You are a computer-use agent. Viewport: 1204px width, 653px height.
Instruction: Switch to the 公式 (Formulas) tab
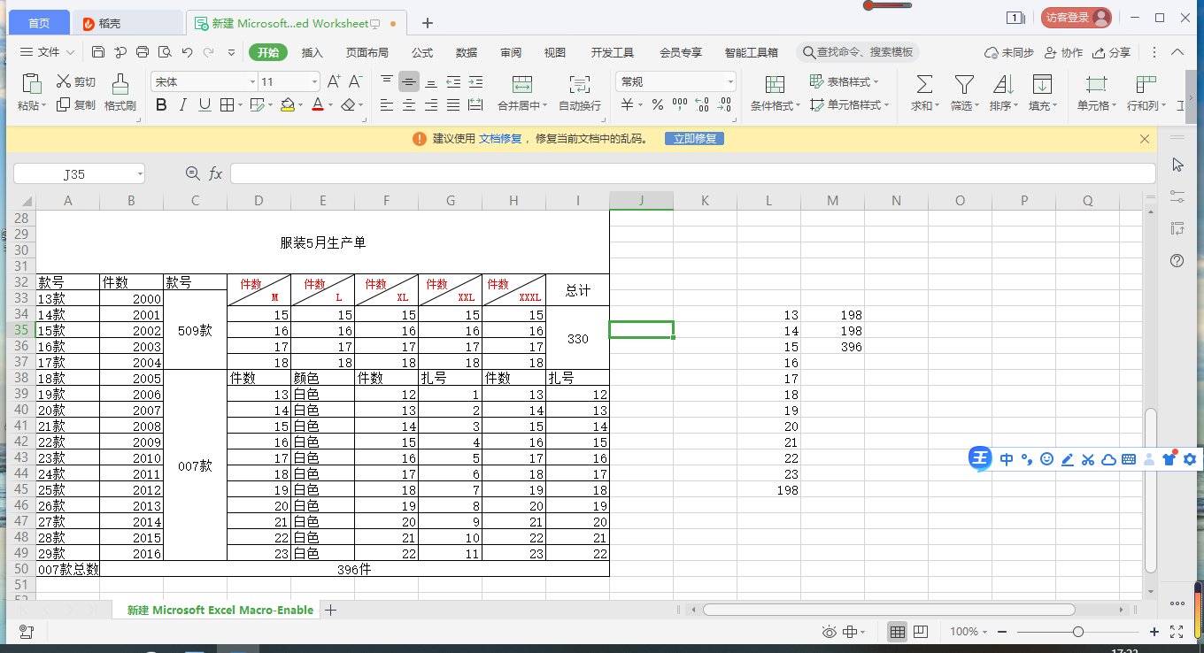click(x=422, y=52)
